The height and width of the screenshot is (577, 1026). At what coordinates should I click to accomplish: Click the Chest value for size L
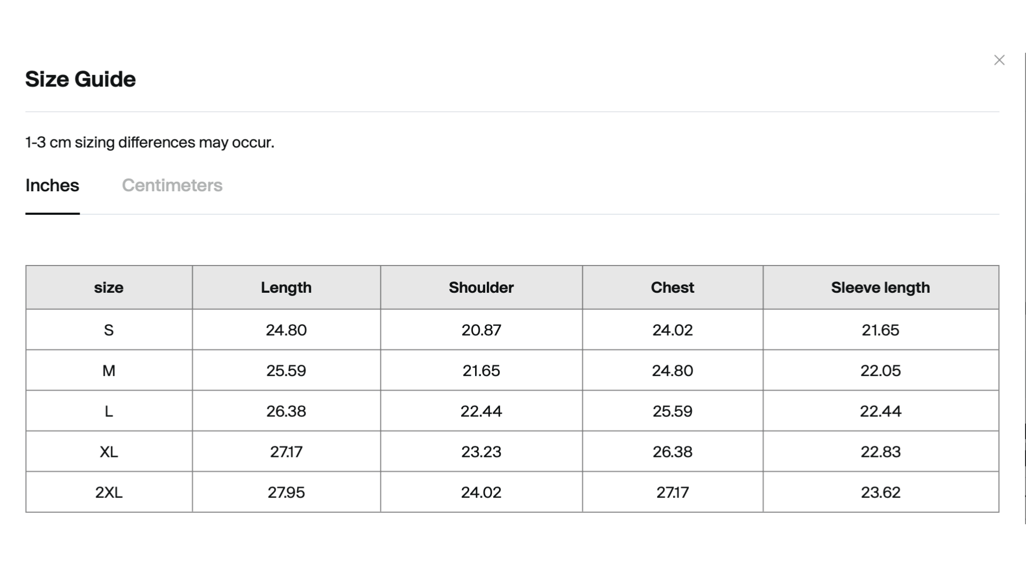(x=672, y=411)
